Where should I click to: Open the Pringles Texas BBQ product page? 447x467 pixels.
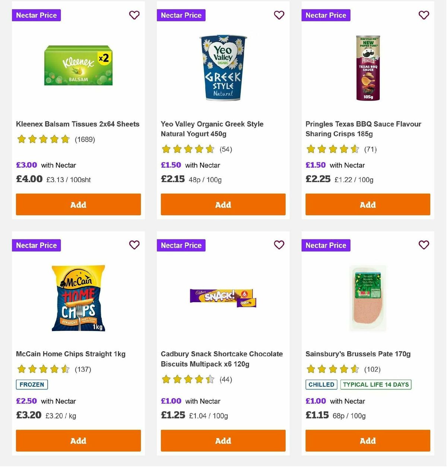[x=363, y=129]
